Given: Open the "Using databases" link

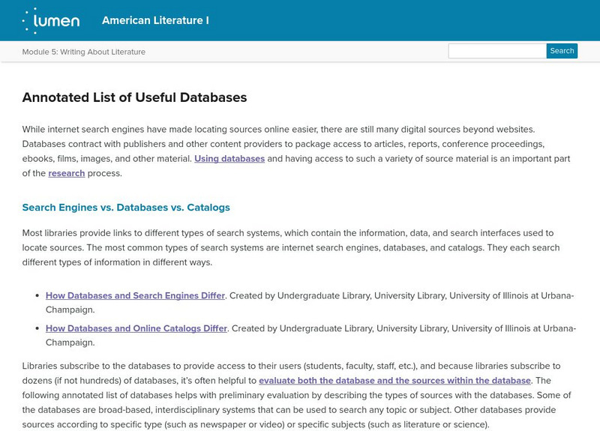Looking at the screenshot, I should point(229,158).
